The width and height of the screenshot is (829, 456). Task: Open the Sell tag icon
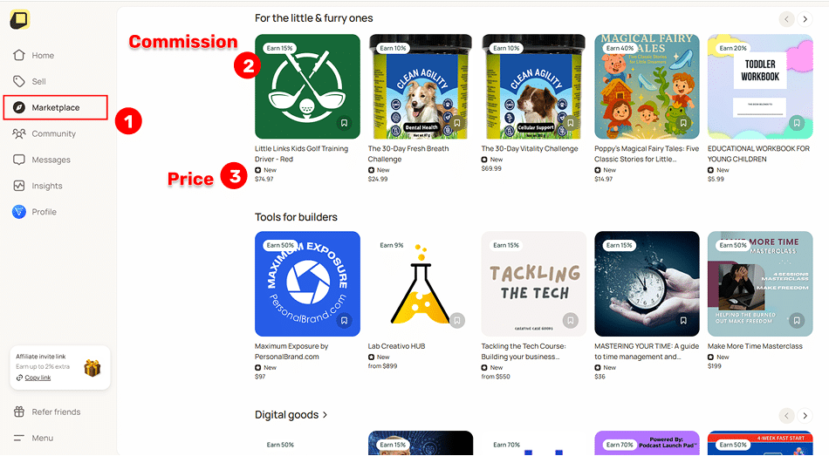(19, 81)
